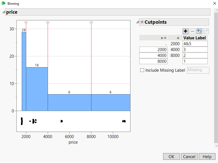
Task: Open Help for the Binning dialog
Action: 207,156
